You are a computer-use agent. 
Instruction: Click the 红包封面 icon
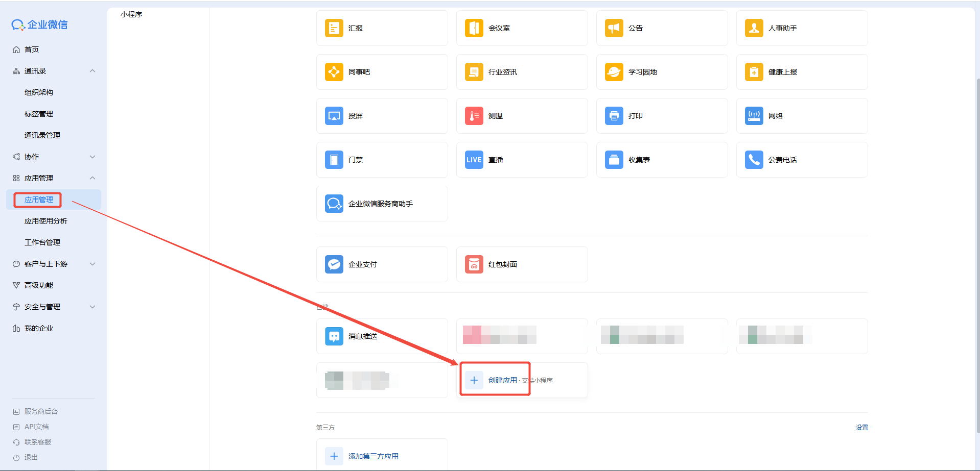pos(474,264)
